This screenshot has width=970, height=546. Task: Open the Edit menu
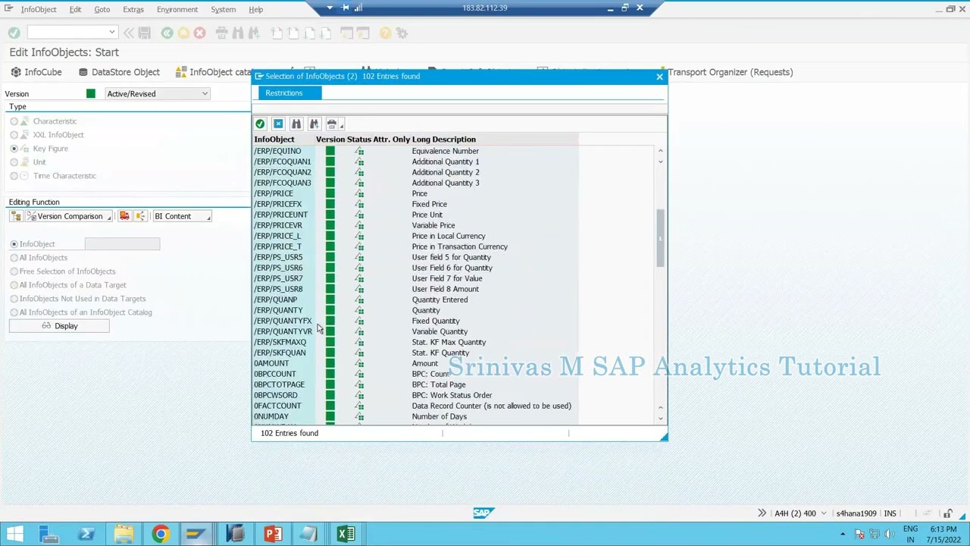[75, 9]
